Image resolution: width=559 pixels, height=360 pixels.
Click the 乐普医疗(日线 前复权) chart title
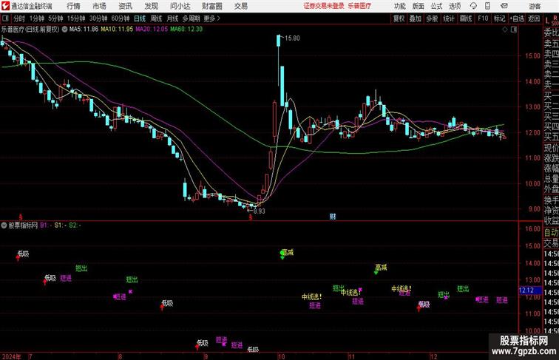click(30, 30)
